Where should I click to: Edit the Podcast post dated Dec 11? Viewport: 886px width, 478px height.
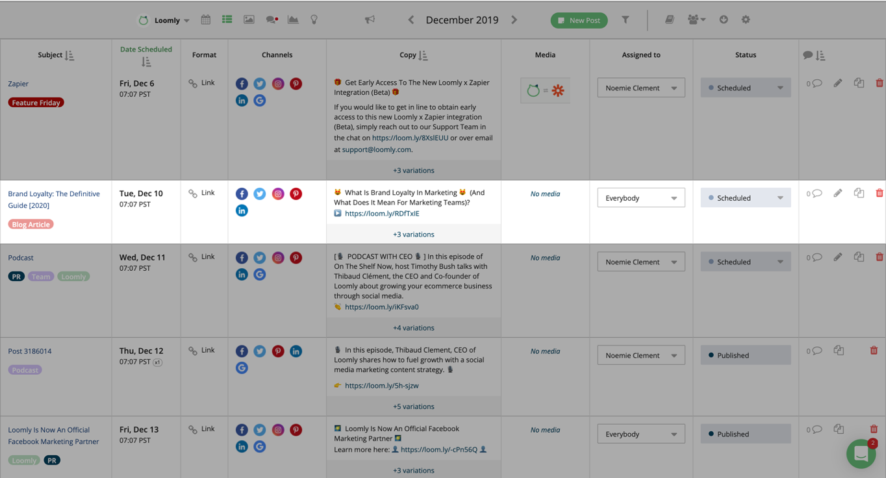point(838,257)
